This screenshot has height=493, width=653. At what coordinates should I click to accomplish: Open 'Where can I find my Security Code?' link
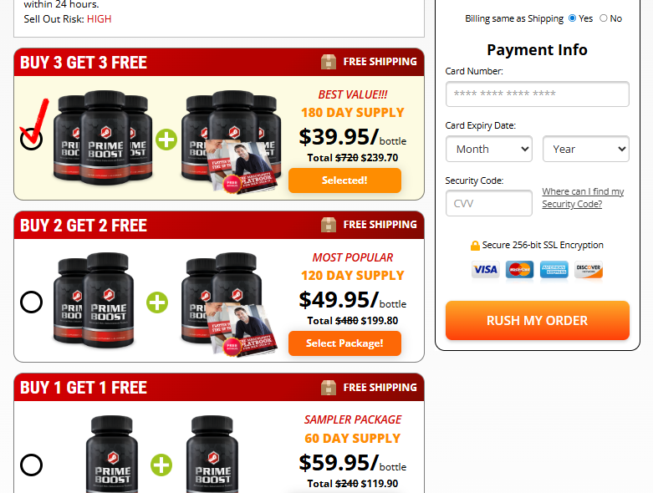tap(583, 197)
